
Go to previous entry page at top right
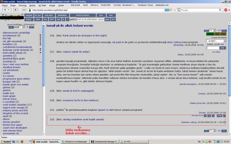206,30
